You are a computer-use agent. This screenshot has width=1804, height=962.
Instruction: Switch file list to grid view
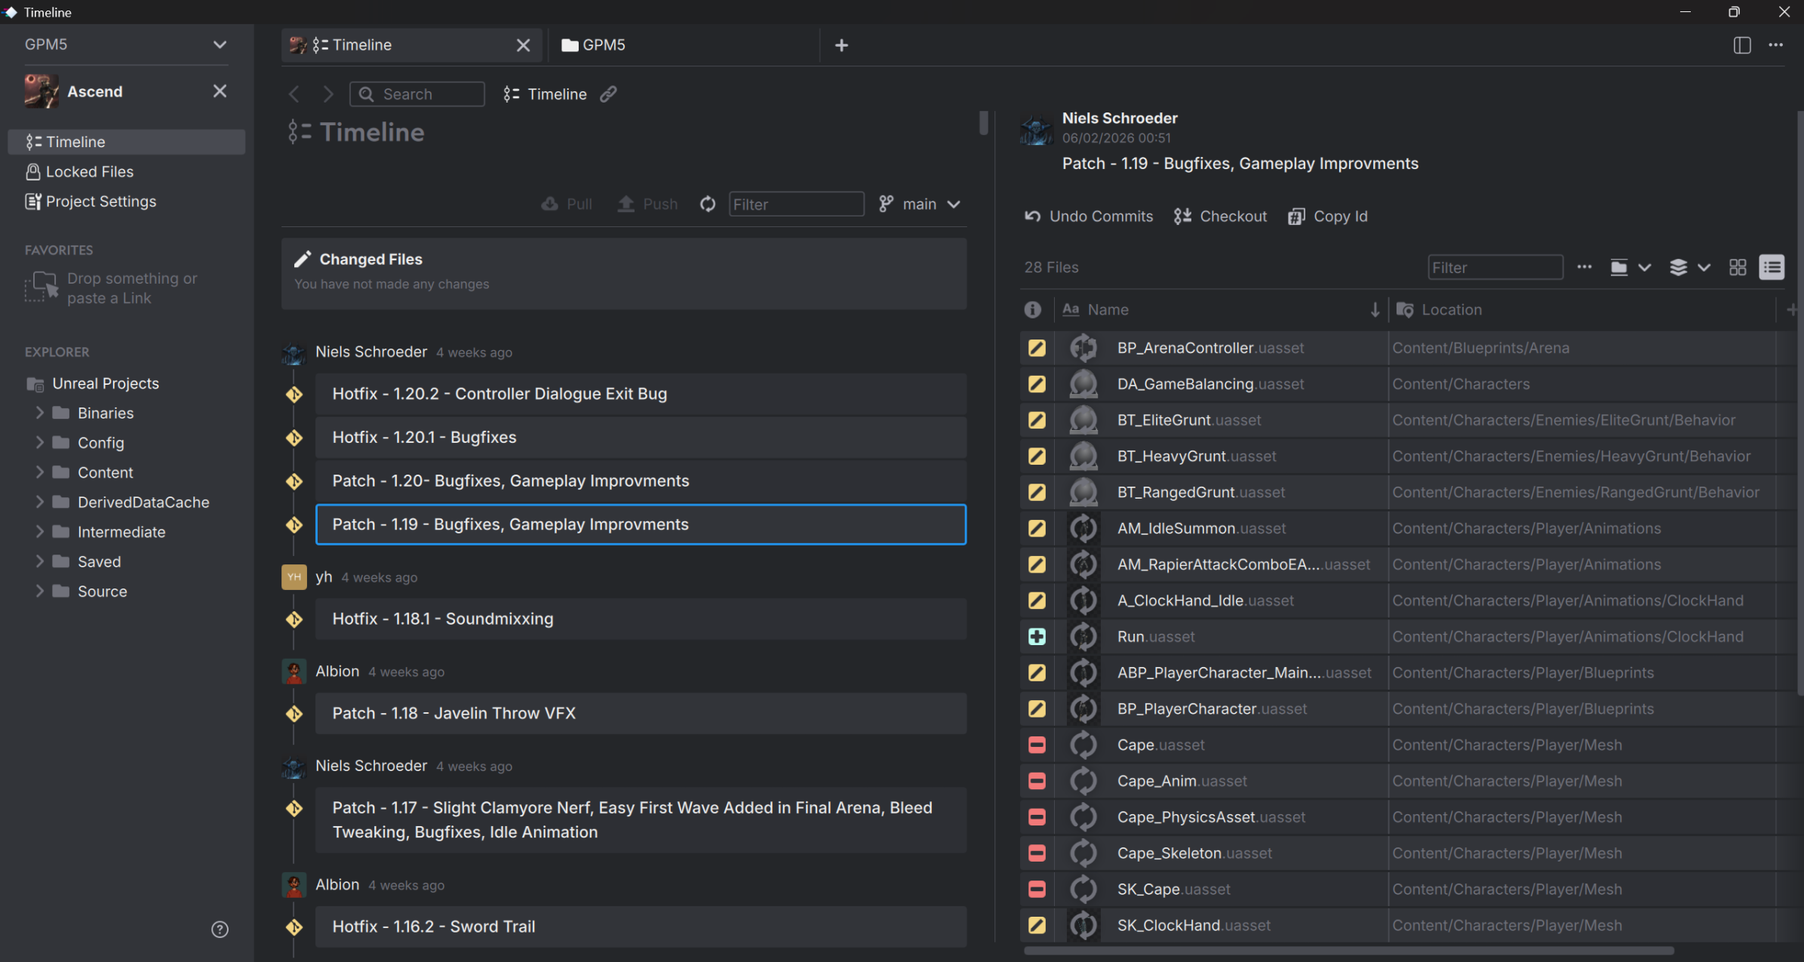point(1738,267)
